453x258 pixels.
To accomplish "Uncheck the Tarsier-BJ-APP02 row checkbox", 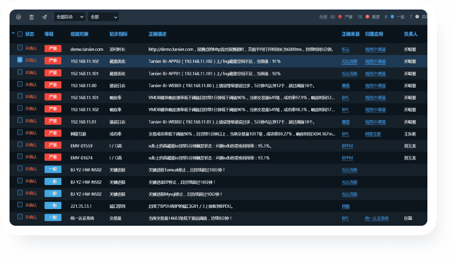I will (x=20, y=60).
